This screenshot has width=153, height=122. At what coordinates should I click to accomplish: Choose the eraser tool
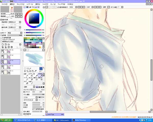(x=31, y=79)
